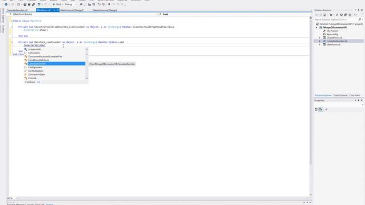Click the Home icon in Solution Explorer
The width and height of the screenshot is (365, 205).
(x=325, y=15)
